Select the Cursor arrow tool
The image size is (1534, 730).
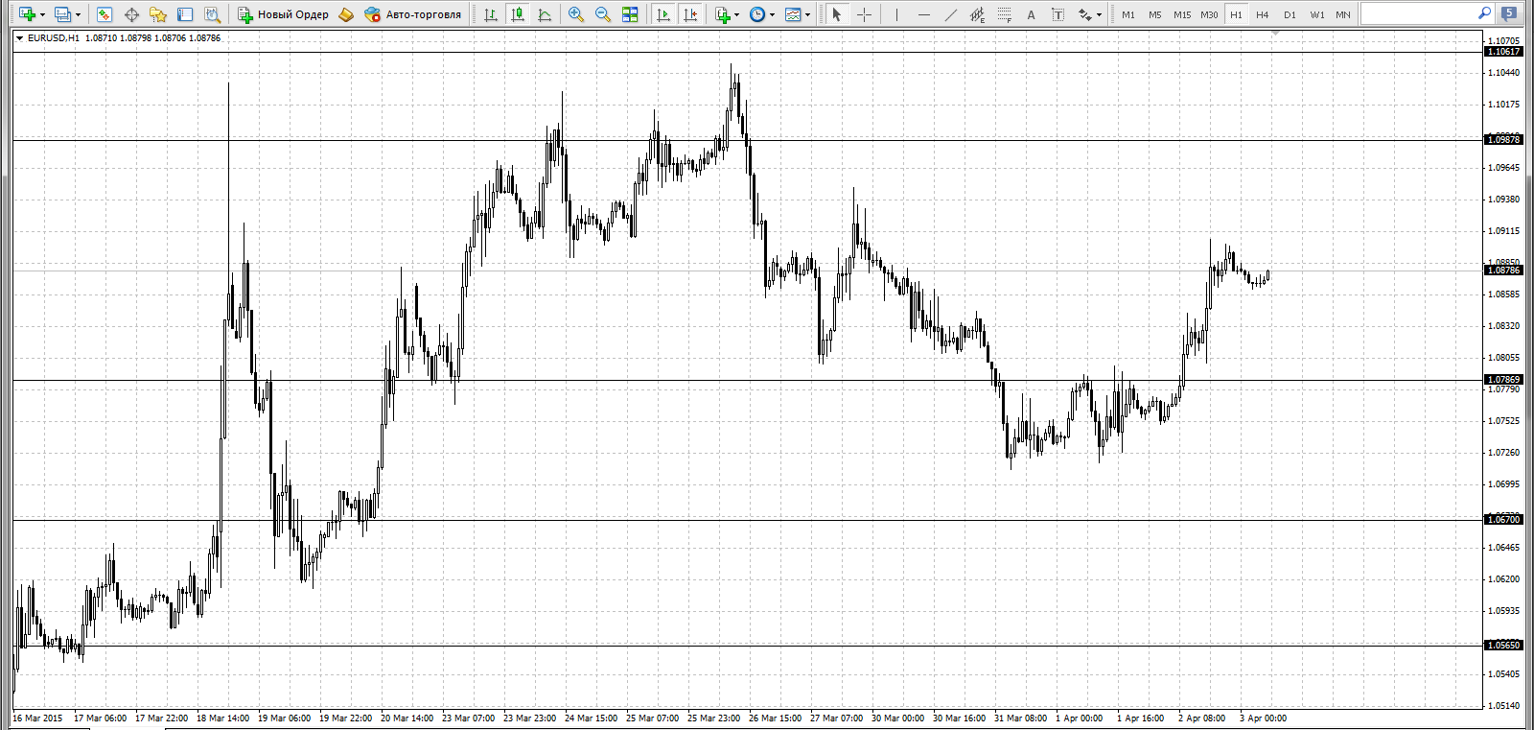pos(836,14)
